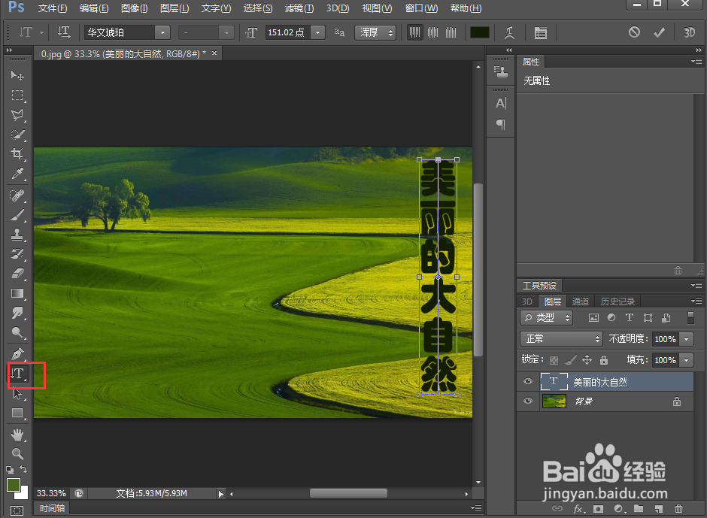
Task: Hide the 美丽的大自然 text layer
Action: coord(527,381)
